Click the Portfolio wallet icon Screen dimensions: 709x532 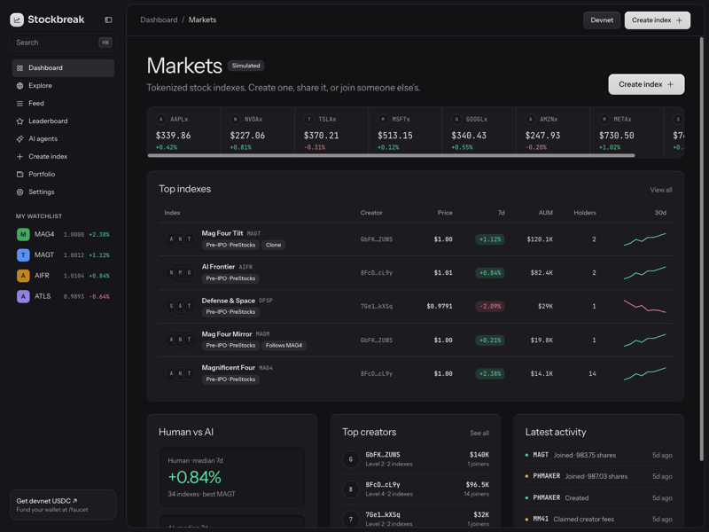(x=19, y=174)
